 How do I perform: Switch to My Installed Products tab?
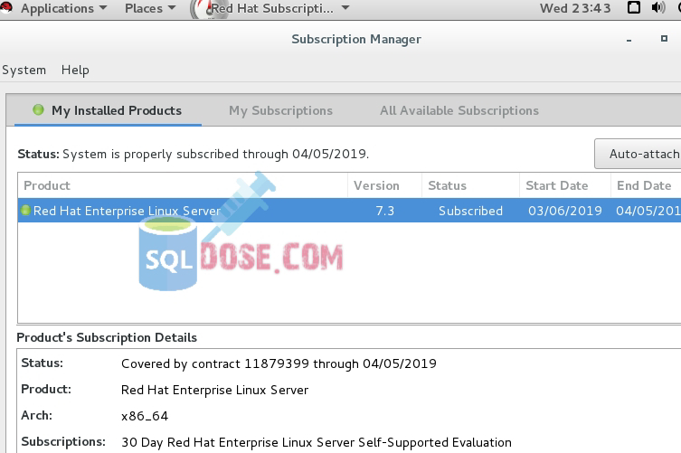[108, 110]
